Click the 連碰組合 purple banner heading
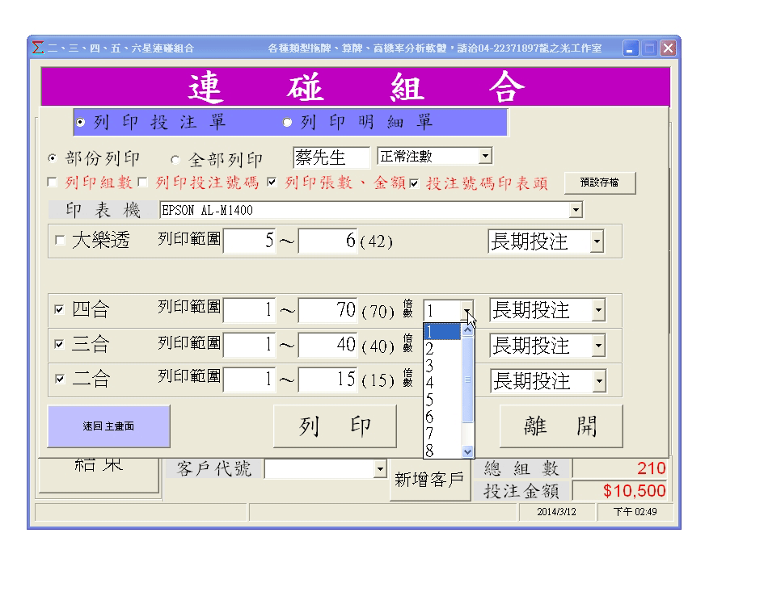Image resolution: width=764 pixels, height=600 pixels. pos(356,86)
